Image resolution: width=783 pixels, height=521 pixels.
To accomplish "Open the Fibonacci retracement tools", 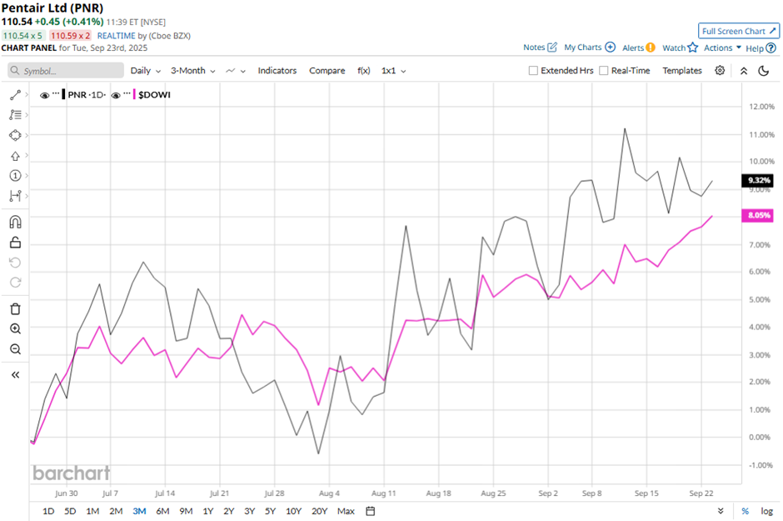I will 15,115.
